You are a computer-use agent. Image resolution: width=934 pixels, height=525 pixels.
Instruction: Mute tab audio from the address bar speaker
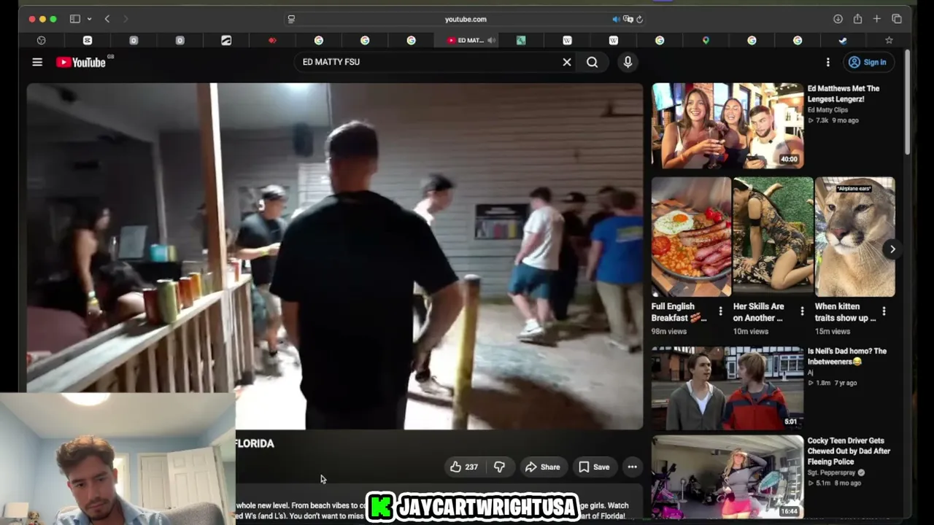click(616, 19)
